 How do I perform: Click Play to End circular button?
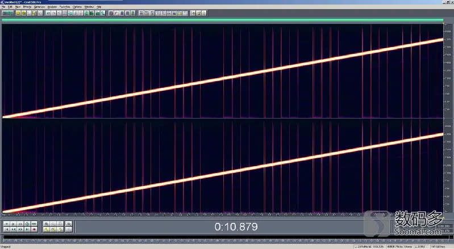(27, 224)
